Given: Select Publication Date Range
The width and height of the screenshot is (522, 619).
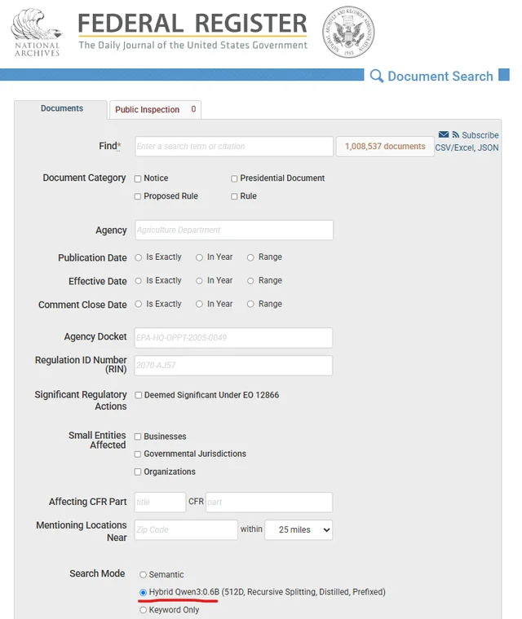Looking at the screenshot, I should [x=250, y=258].
